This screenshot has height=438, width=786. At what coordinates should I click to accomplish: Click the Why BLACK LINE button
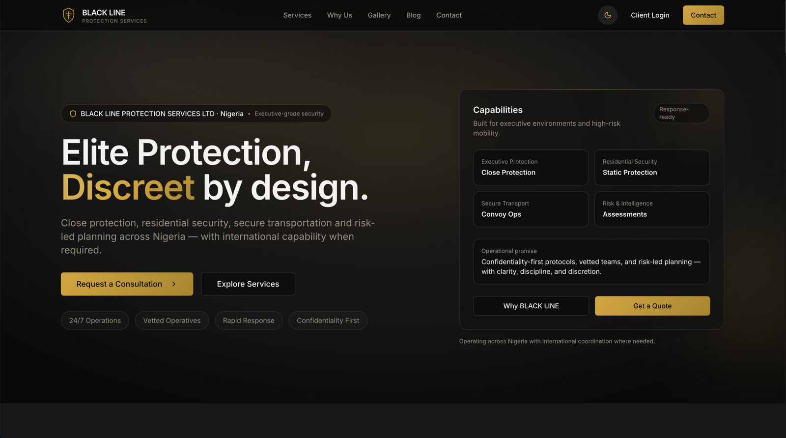click(531, 306)
